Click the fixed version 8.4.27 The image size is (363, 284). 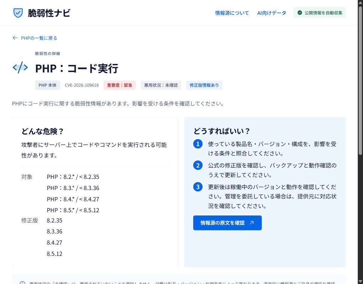(54, 242)
